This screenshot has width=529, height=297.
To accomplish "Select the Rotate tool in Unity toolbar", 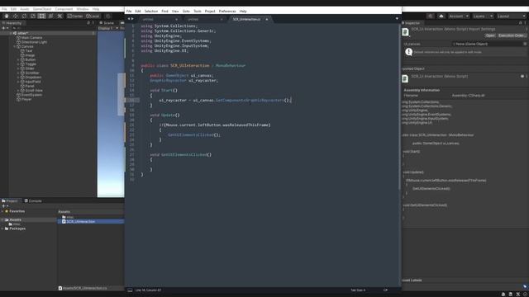I will [24, 16].
